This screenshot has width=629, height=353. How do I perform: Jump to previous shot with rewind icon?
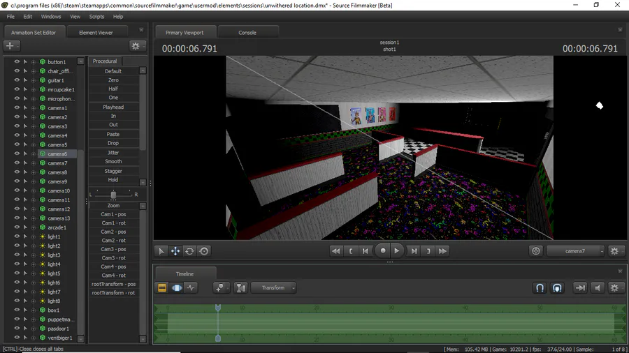pos(335,251)
